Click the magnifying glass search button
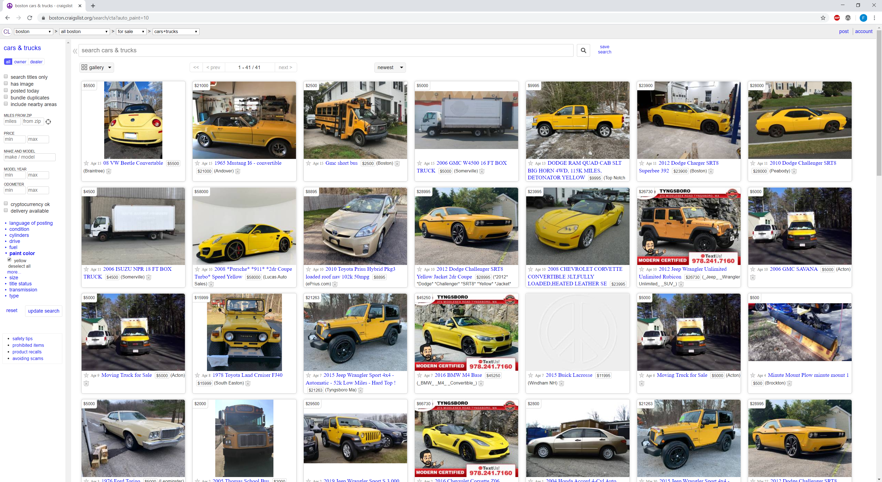 point(583,50)
